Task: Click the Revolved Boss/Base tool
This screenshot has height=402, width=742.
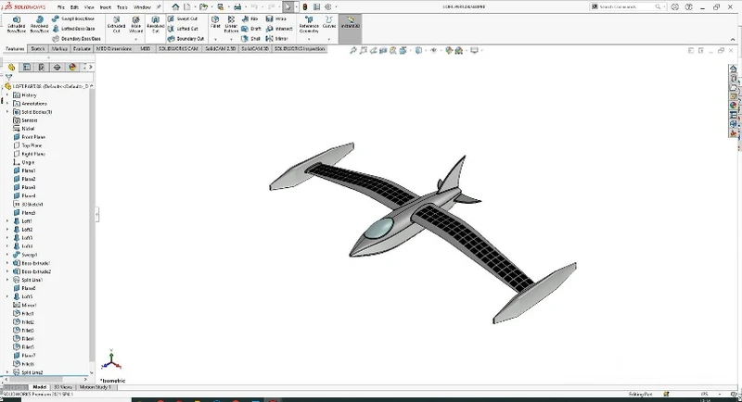Action: tap(39, 25)
